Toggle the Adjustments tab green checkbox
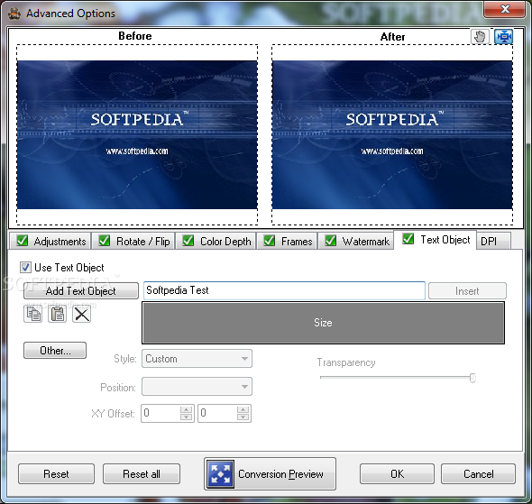This screenshot has width=532, height=504. pyautogui.click(x=23, y=241)
